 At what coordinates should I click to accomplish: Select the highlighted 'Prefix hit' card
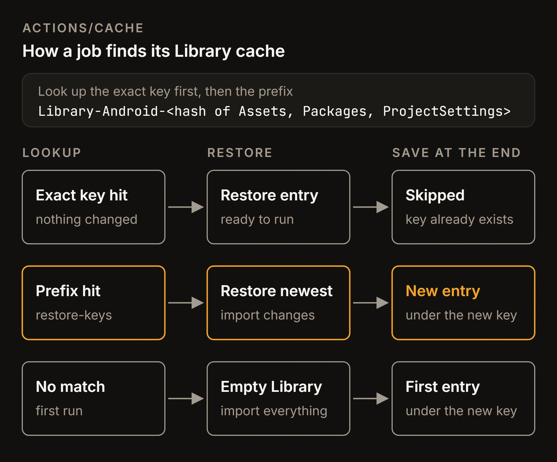(94, 303)
